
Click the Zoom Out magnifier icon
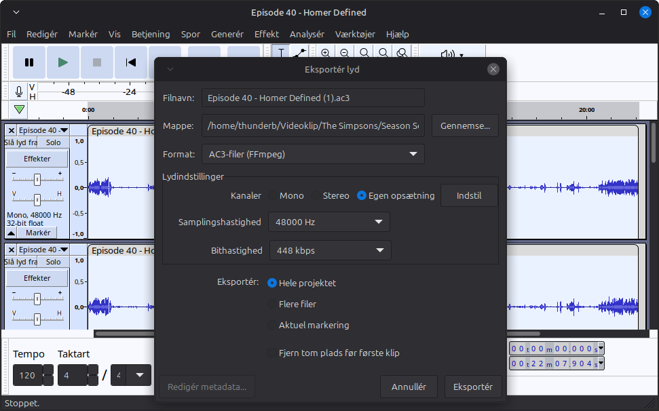(345, 53)
